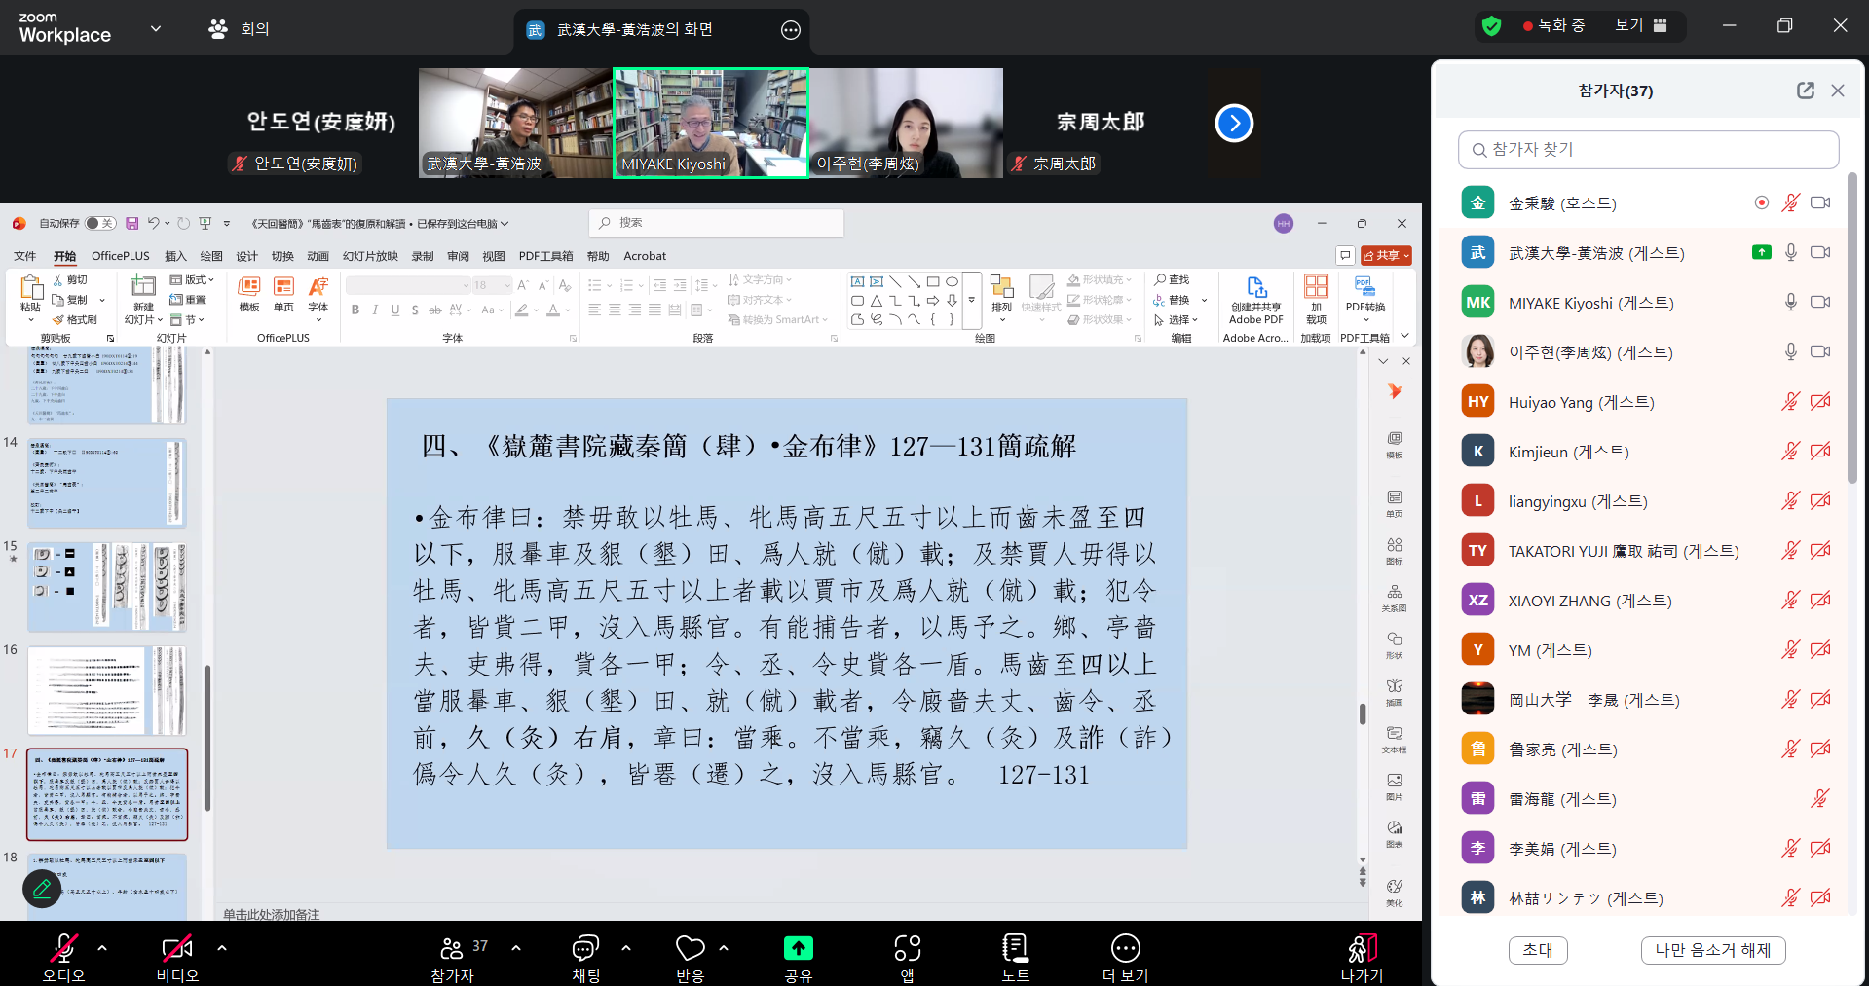This screenshot has height=986, width=1869.
Task: Click the annotation pencil button
Action: coord(42,888)
